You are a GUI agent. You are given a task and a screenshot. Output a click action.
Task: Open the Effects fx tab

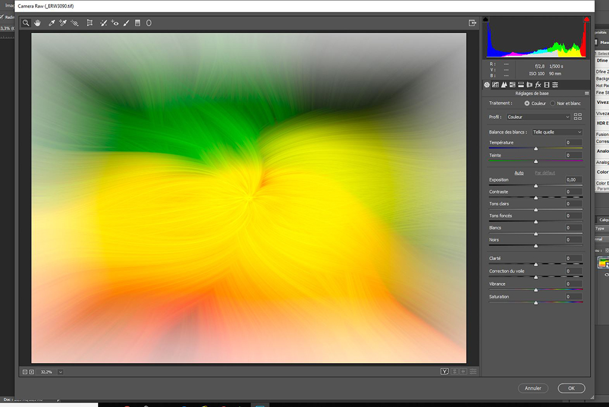coord(538,84)
